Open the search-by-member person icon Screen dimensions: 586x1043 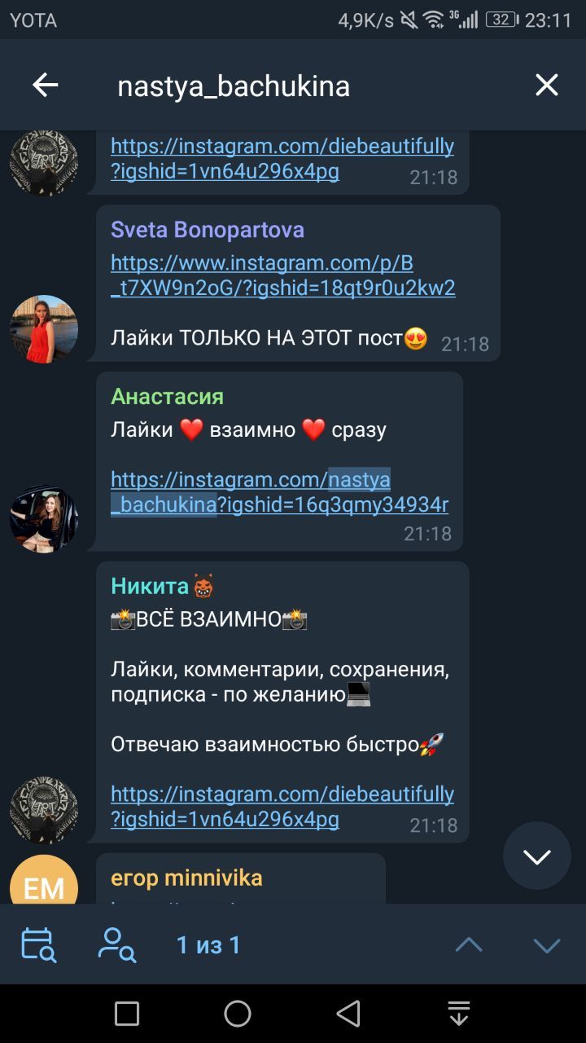point(116,945)
